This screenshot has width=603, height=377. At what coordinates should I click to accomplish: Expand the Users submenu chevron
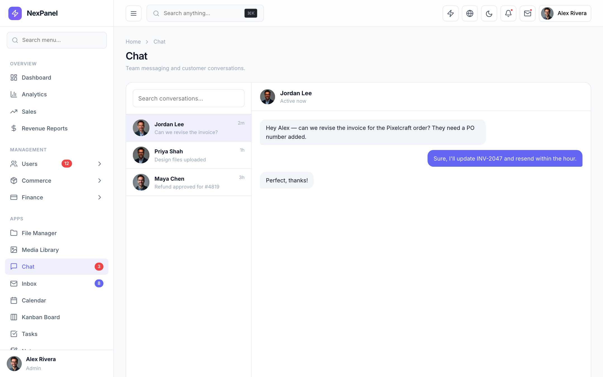100,164
